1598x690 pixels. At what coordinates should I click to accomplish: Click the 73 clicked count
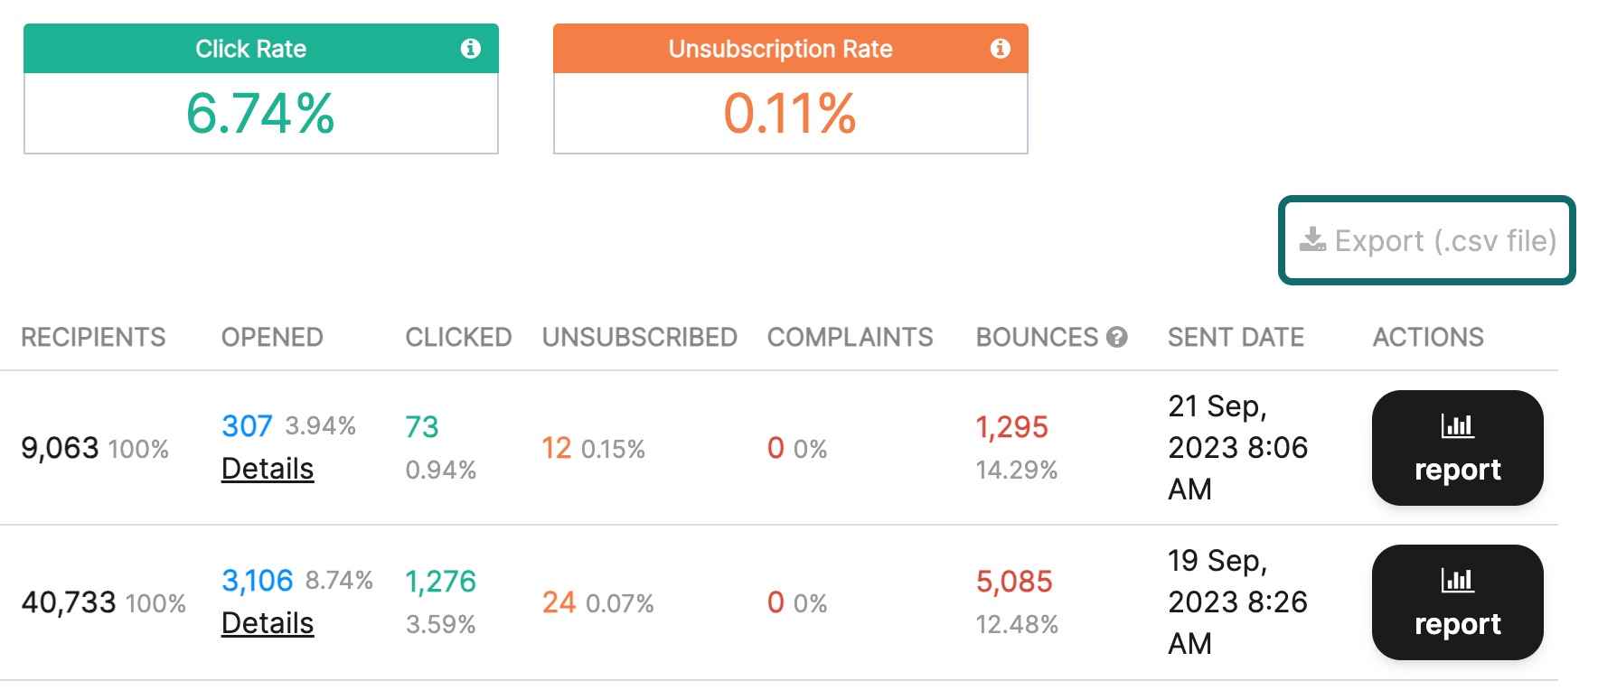tap(421, 426)
